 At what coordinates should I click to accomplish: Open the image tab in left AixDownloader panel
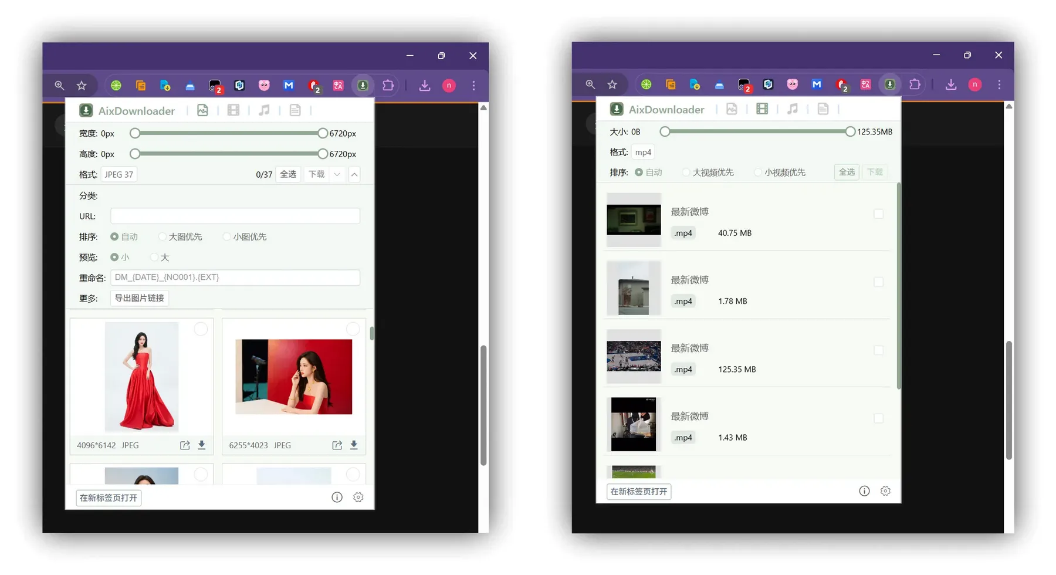[x=202, y=110]
